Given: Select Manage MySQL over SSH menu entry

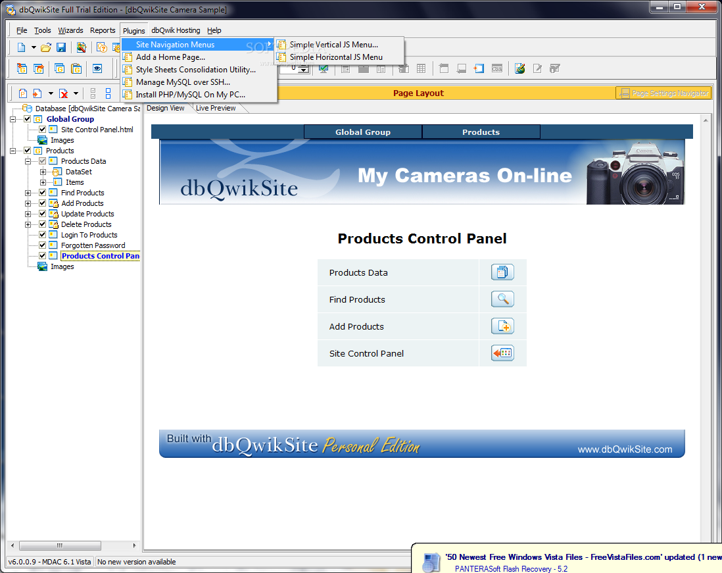Looking at the screenshot, I should (x=199, y=82).
